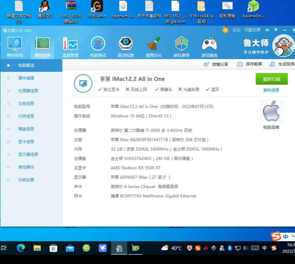Screen dimensions: 295x264
Task: Open 装机推荐 recommendations
Action: (181, 47)
